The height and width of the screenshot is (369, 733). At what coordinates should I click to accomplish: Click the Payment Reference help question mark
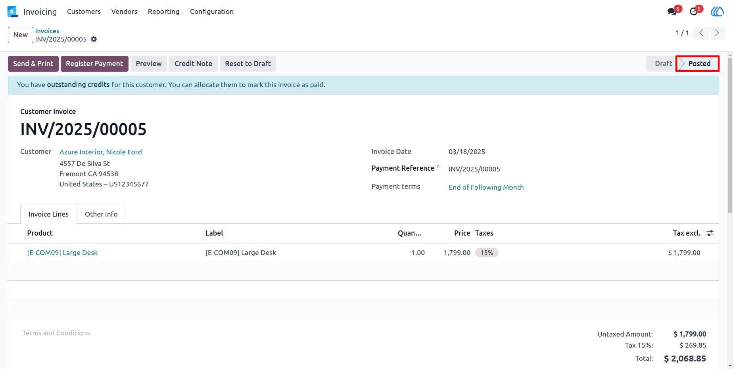[437, 166]
